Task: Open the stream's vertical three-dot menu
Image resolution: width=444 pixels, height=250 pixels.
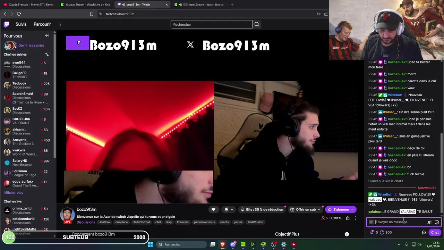Action: tap(355, 218)
